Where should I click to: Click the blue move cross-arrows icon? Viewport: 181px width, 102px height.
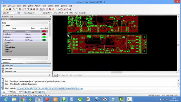59,9
